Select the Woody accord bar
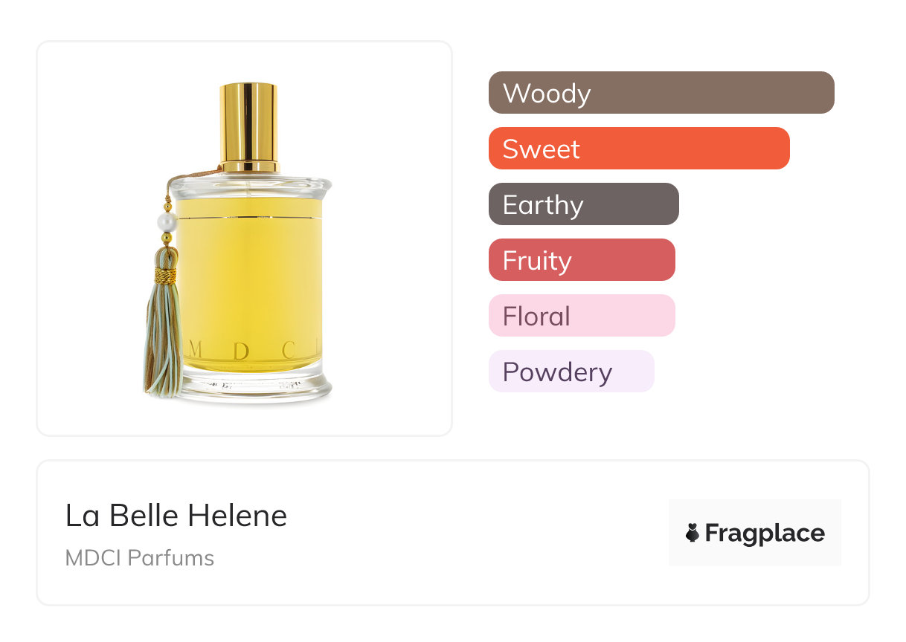906x642 pixels. [x=661, y=93]
